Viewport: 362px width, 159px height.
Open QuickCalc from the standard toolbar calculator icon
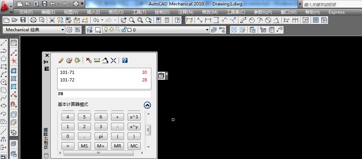[x=167, y=20]
